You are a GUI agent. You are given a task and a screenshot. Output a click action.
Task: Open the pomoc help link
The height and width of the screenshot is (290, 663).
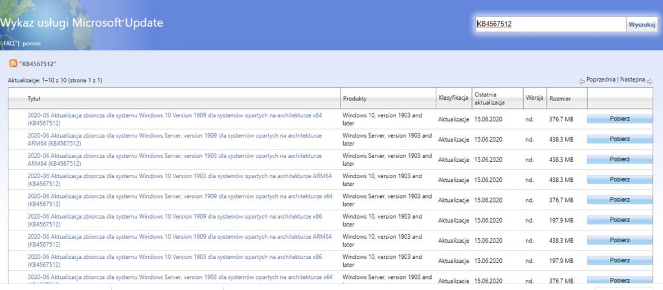point(32,43)
